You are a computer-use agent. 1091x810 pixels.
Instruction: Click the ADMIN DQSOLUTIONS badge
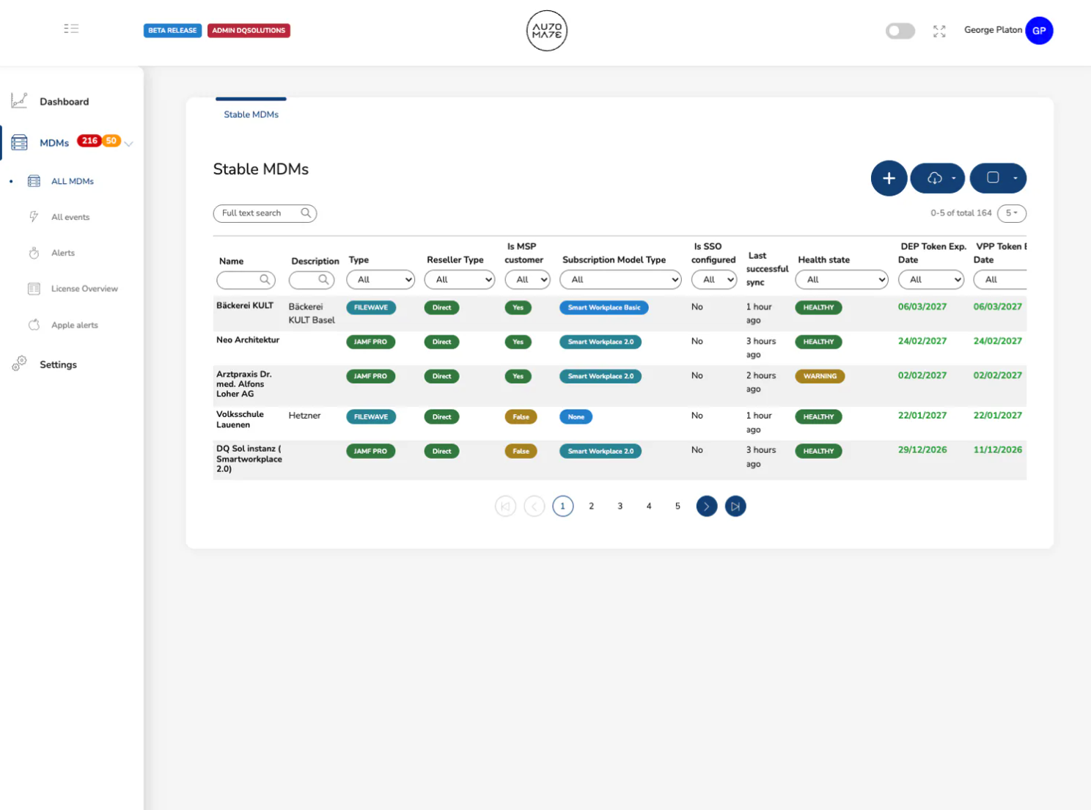(x=249, y=31)
